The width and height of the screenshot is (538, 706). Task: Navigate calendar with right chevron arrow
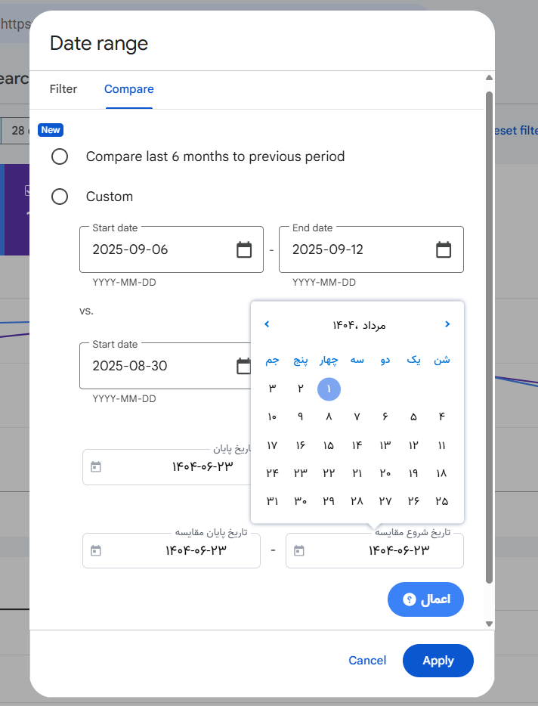click(447, 324)
